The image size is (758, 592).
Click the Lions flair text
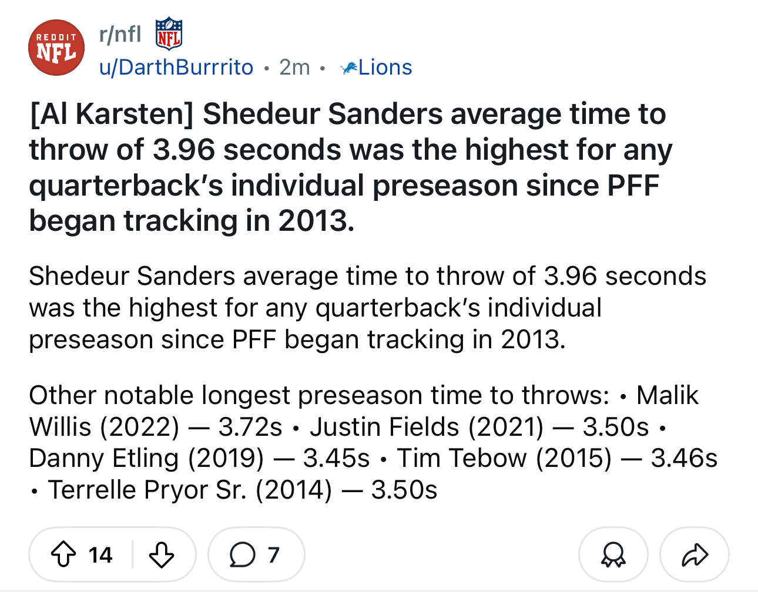point(385,68)
